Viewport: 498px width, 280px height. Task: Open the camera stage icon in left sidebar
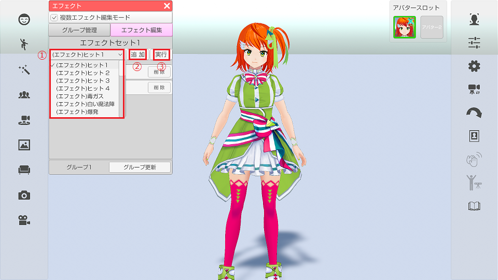coord(24,120)
